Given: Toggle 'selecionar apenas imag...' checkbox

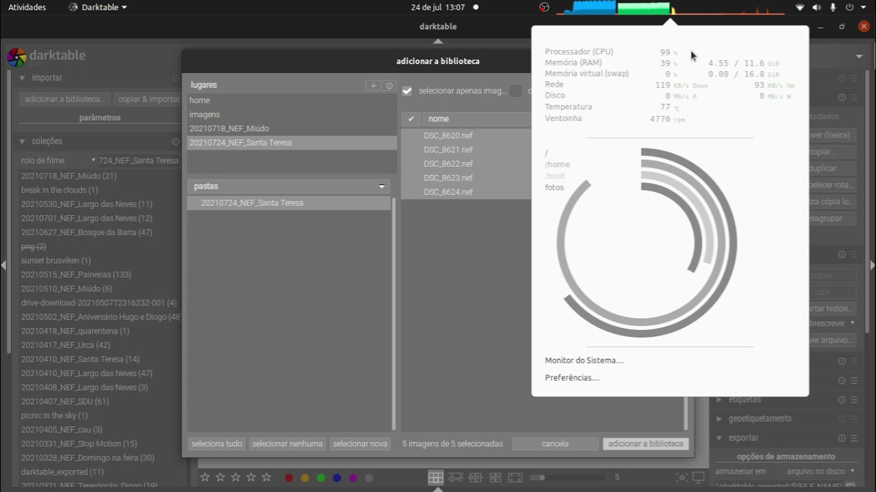Looking at the screenshot, I should (x=407, y=91).
